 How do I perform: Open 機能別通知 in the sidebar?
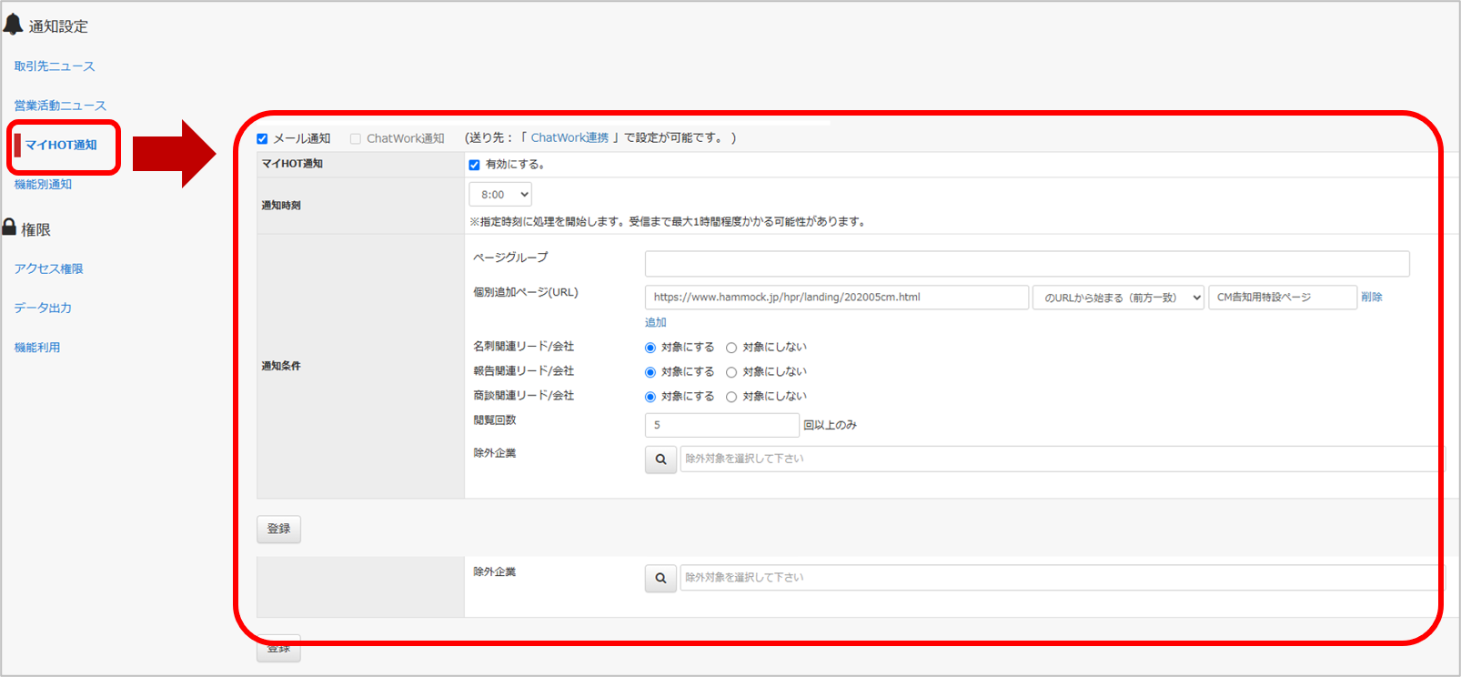click(x=43, y=184)
